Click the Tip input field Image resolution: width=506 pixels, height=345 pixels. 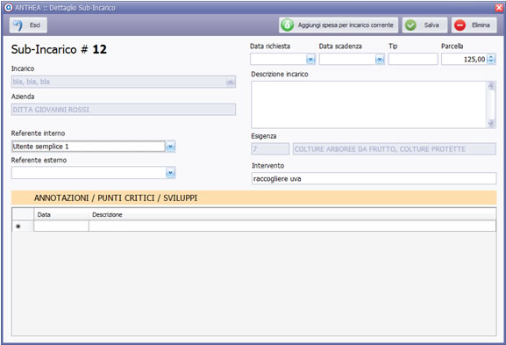(x=413, y=60)
